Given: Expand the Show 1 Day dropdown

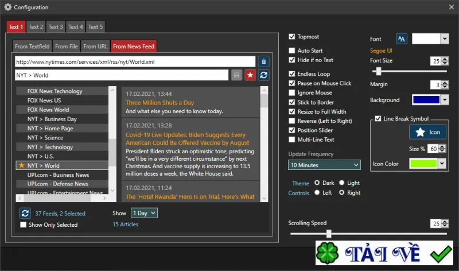Looking at the screenshot, I should click(144, 213).
